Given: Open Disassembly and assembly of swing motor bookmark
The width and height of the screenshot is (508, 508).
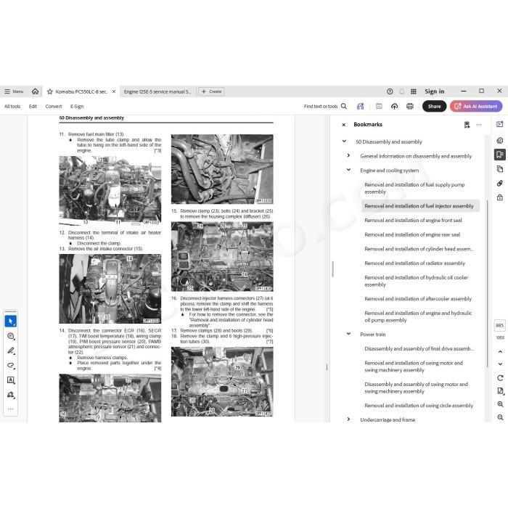Looking at the screenshot, I should [x=416, y=388].
